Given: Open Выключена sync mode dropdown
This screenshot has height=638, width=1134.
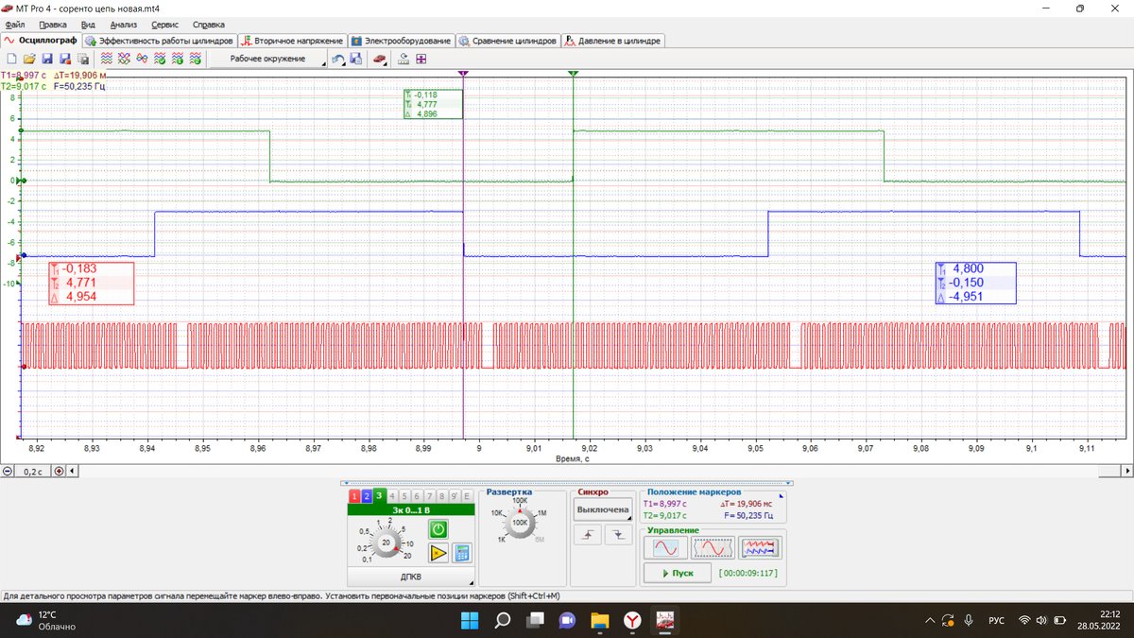Looking at the screenshot, I should [603, 509].
